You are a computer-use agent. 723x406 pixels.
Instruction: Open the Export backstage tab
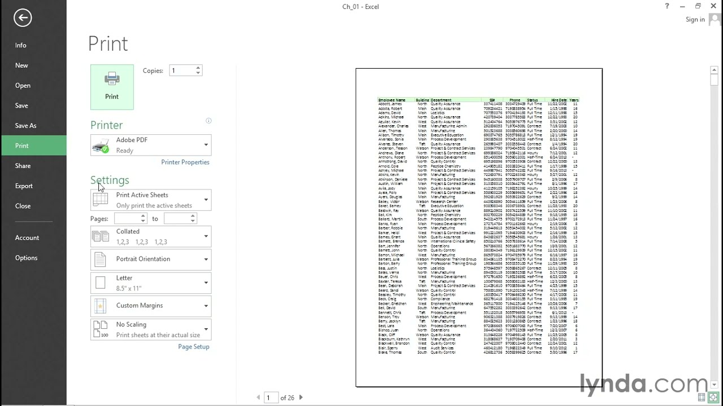(x=33, y=186)
